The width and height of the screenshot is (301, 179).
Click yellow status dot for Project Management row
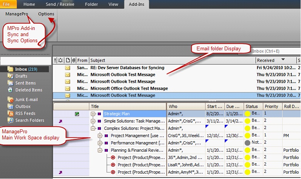pos(247,136)
